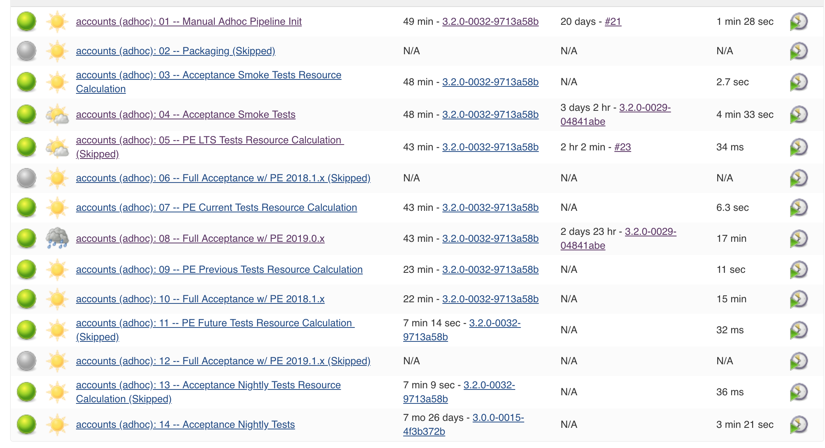Click the sunny weather icon for Packaging (Skipped)
Image resolution: width=825 pixels, height=448 pixels.
(57, 51)
